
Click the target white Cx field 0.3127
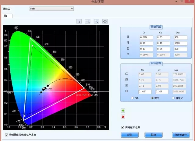(x=147, y=91)
